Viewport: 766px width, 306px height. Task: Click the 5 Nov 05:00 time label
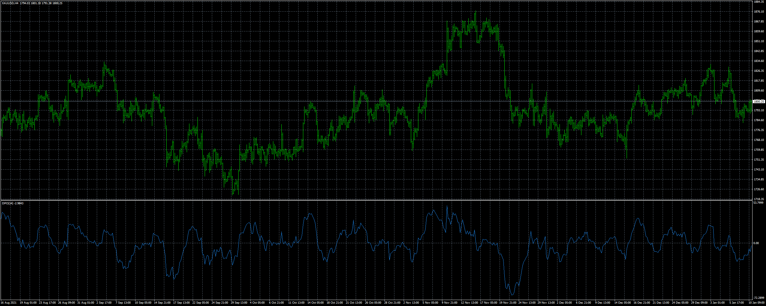(430, 303)
